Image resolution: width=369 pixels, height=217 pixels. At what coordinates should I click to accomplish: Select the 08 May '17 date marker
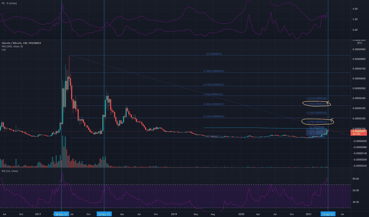click(x=61, y=214)
